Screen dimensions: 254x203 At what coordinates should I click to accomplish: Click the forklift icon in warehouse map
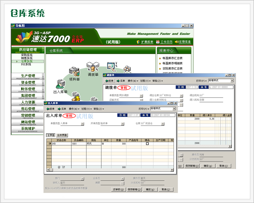(76, 96)
